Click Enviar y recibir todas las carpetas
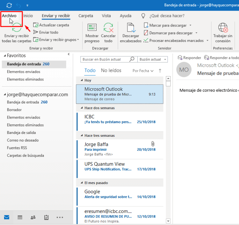 pyautogui.click(x=17, y=33)
